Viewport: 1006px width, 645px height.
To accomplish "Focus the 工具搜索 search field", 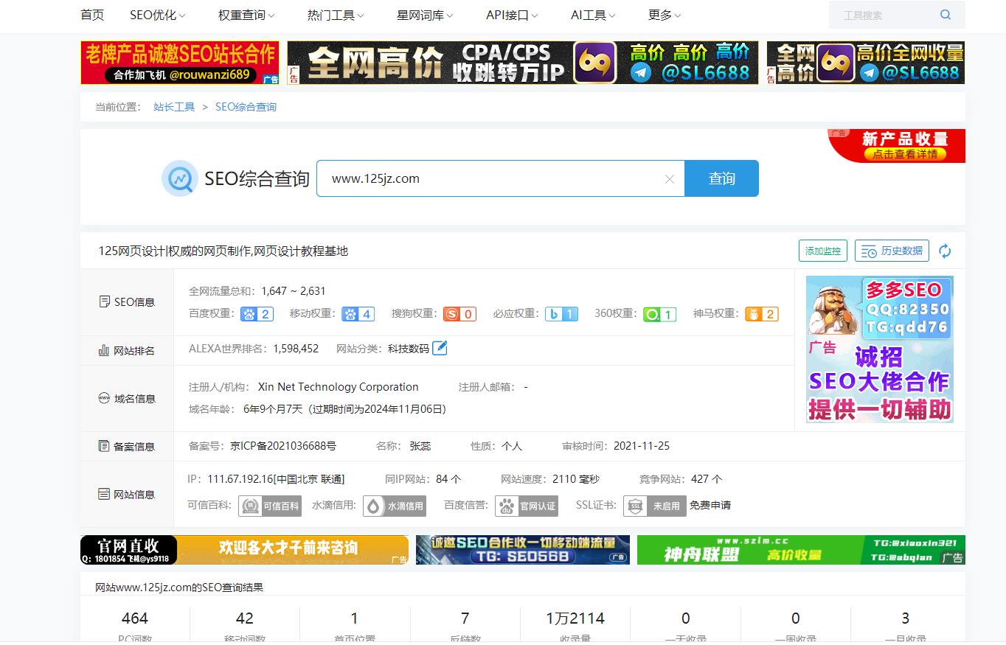I will pos(884,15).
